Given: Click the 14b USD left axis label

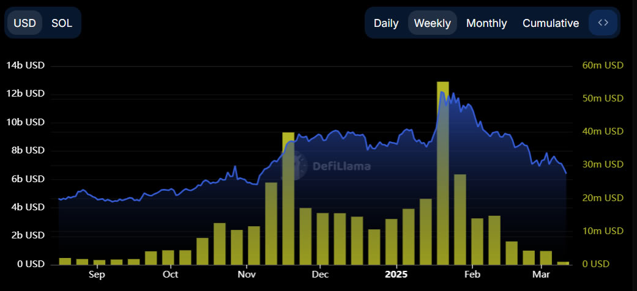Looking at the screenshot, I should click(25, 65).
